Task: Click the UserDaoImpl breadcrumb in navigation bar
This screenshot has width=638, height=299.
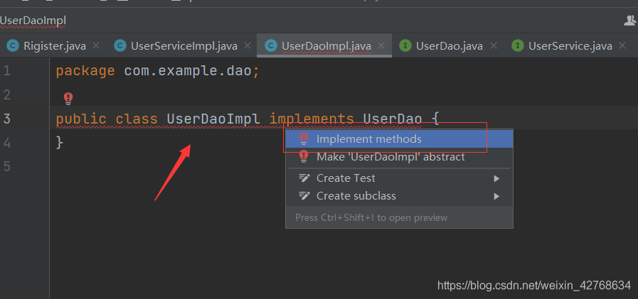Action: coord(33,21)
